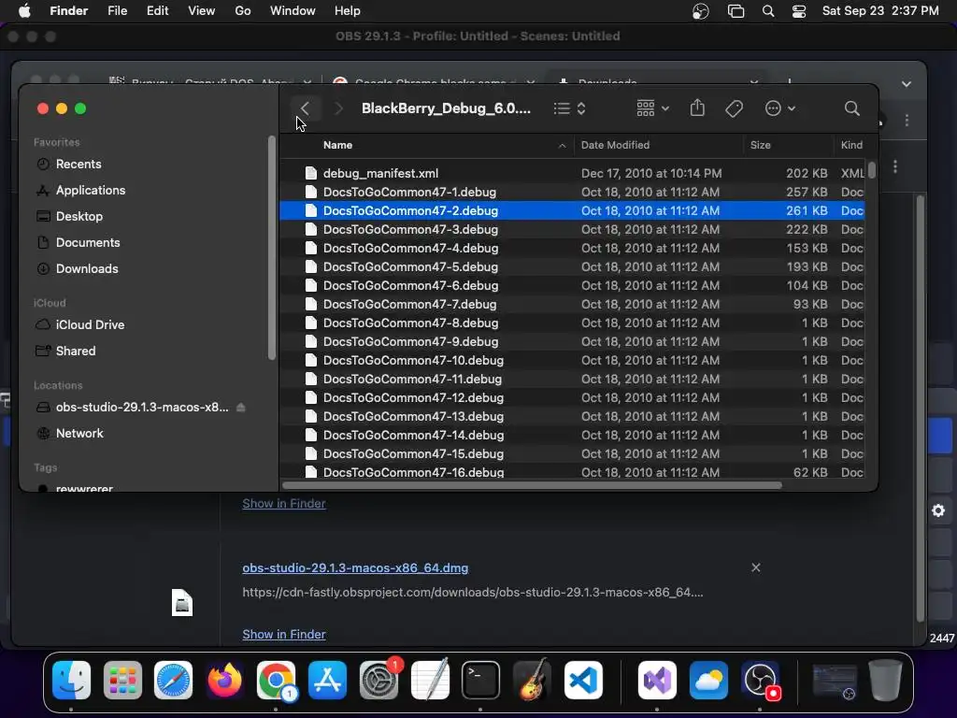Open Visual Studio Code from the Dock
957x718 pixels.
coord(583,680)
